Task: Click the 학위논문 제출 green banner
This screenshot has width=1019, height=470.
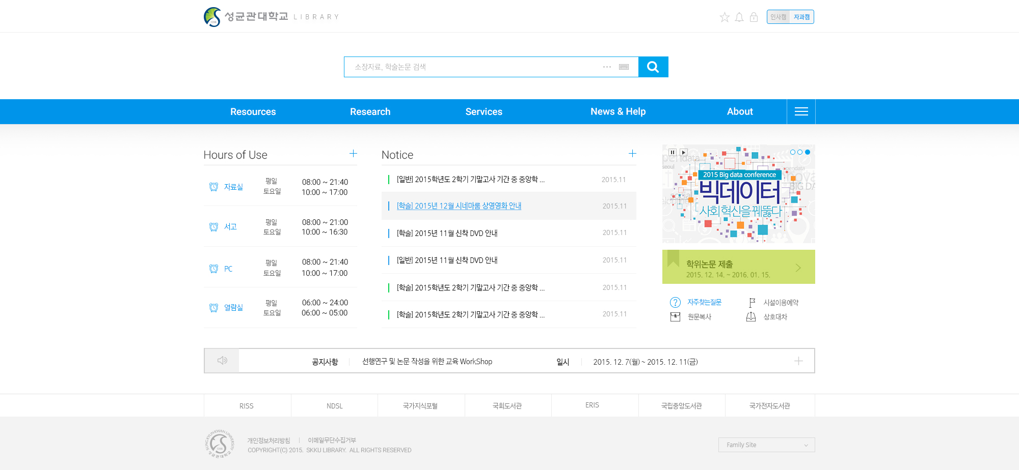Action: [x=738, y=267]
